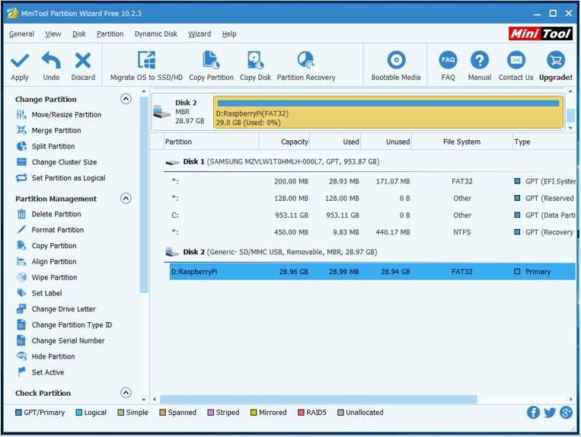Select the 450.00 MB NTFS recovery row
The height and width of the screenshot is (437, 581).
tap(372, 232)
